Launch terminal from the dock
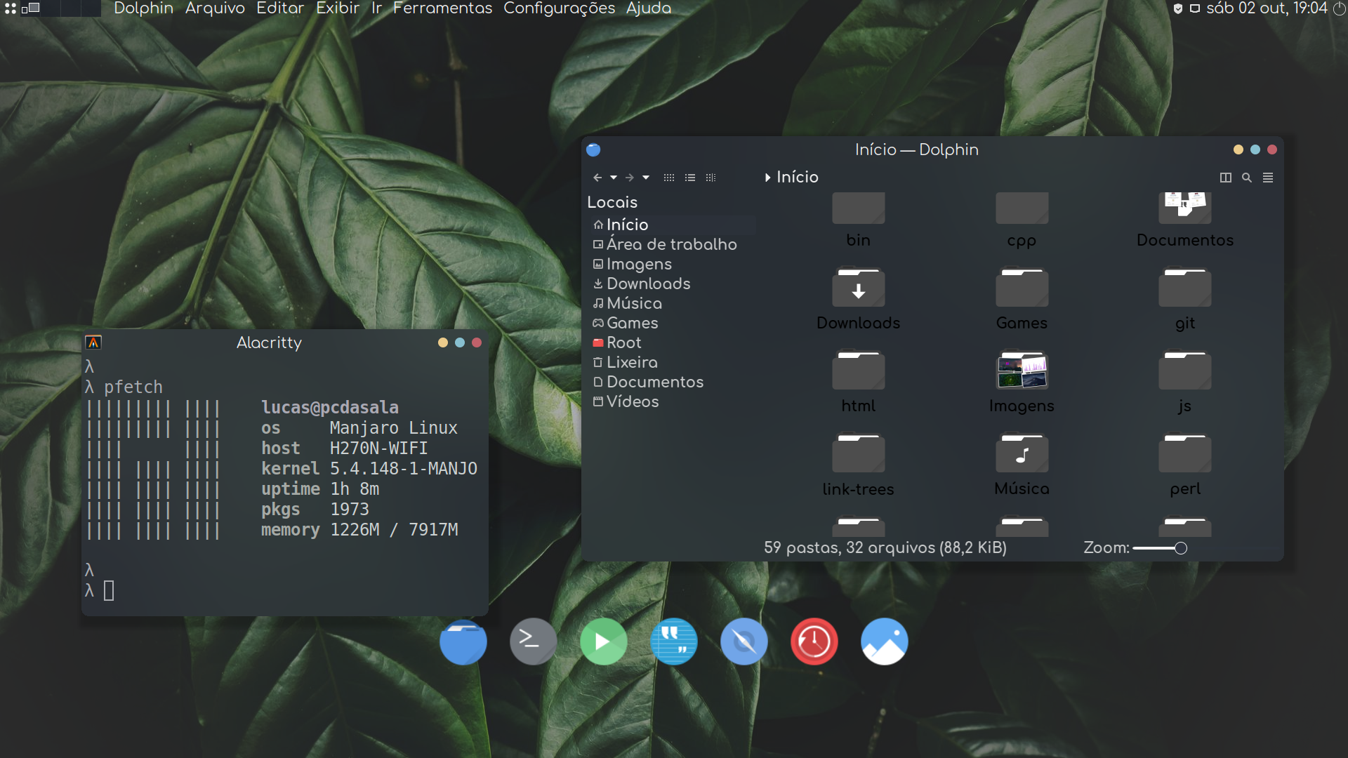Screen dimensions: 1348x758 click(533, 641)
